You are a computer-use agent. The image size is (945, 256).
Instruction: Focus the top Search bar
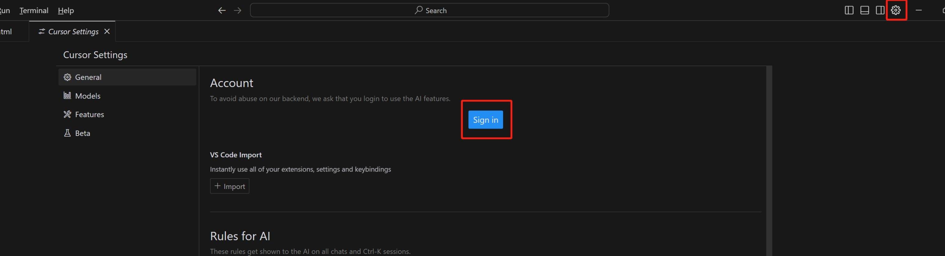click(429, 10)
